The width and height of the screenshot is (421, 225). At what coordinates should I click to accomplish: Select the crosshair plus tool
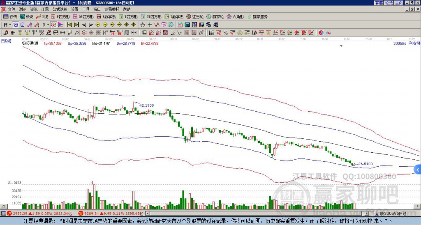(x=150, y=25)
